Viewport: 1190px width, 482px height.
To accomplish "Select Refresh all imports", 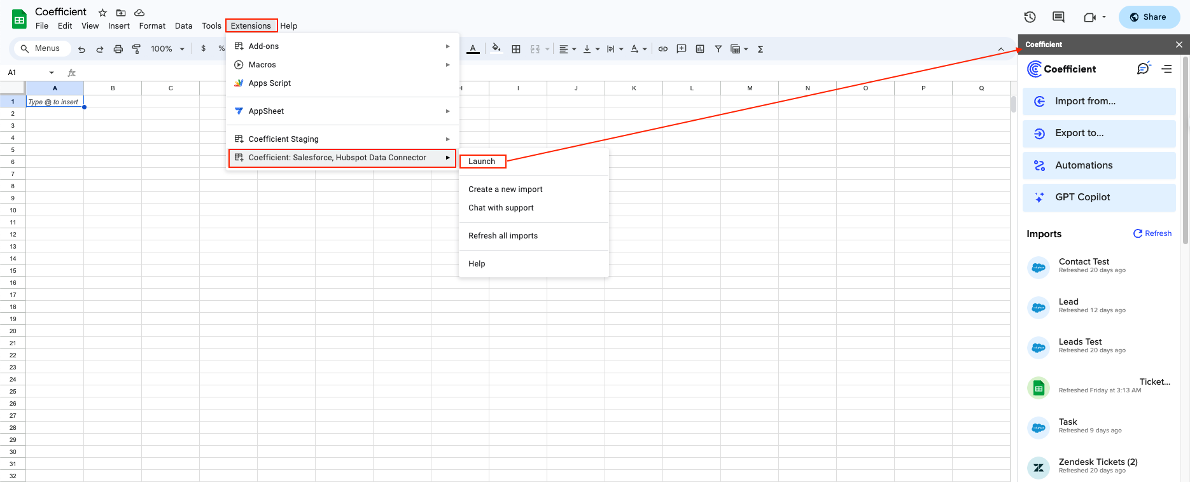I will [533, 236].
